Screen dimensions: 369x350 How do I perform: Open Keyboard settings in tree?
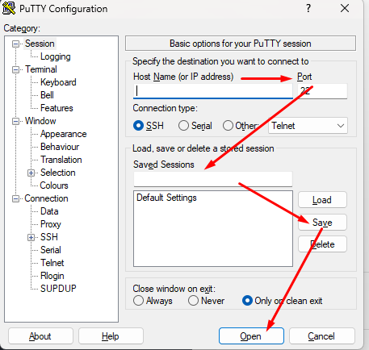pyautogui.click(x=58, y=82)
